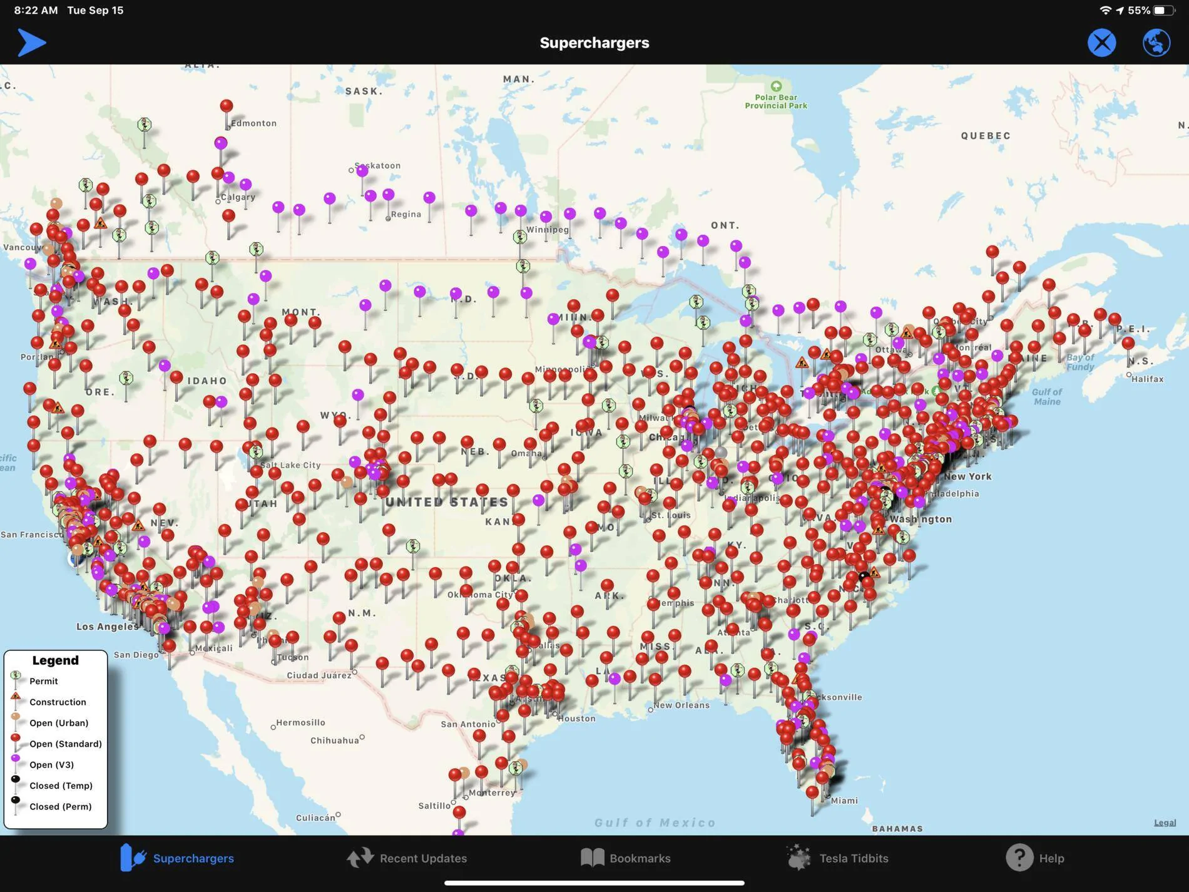Select the red pin north of Edmonton
This screenshot has height=892, width=1189.
tap(227, 106)
